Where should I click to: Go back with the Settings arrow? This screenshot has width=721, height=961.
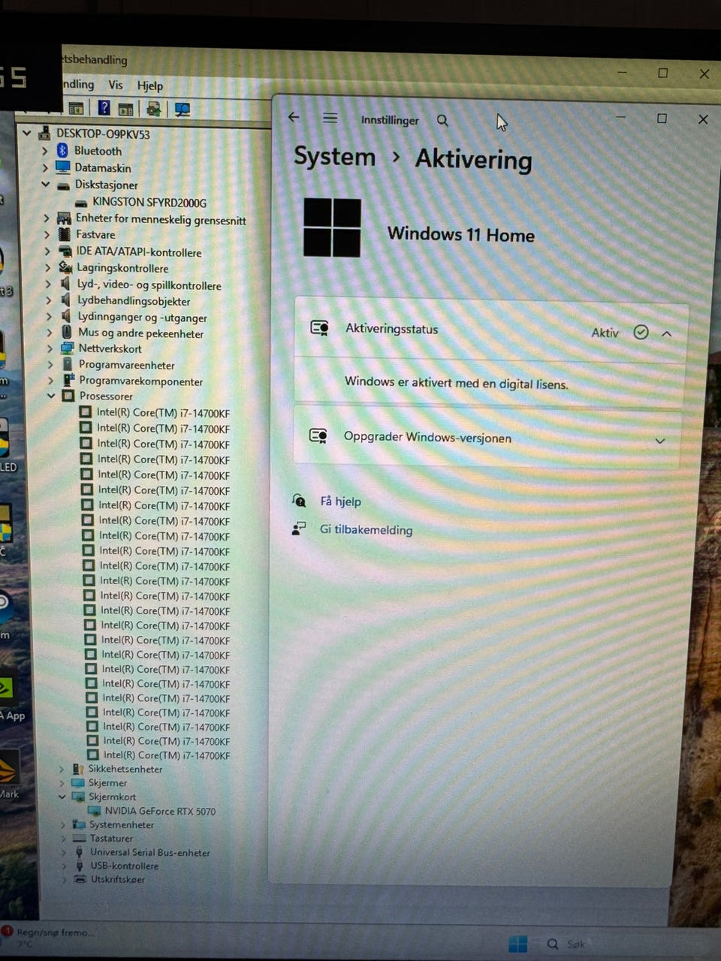[294, 117]
